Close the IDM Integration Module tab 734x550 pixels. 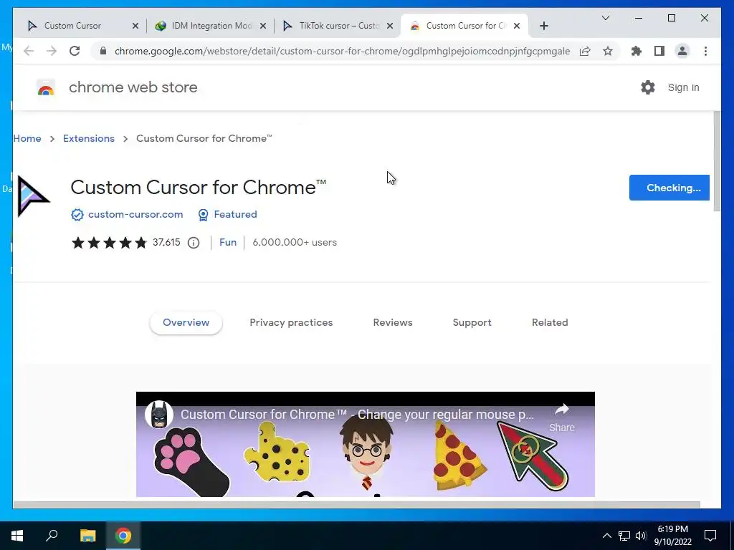click(263, 26)
